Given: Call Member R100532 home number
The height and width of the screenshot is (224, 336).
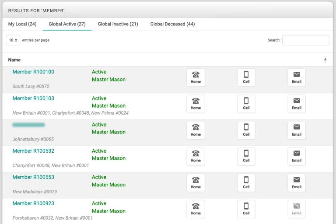Looking at the screenshot, I should pos(196,156).
